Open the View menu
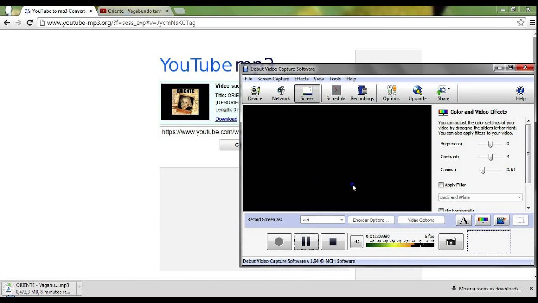The height and width of the screenshot is (303, 538). [x=319, y=79]
